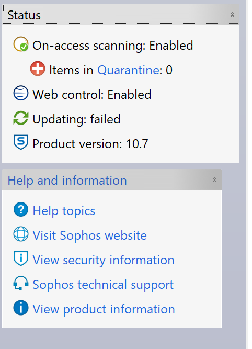252x349 pixels.
Task: Open Visit Sophos website link
Action: point(89,235)
